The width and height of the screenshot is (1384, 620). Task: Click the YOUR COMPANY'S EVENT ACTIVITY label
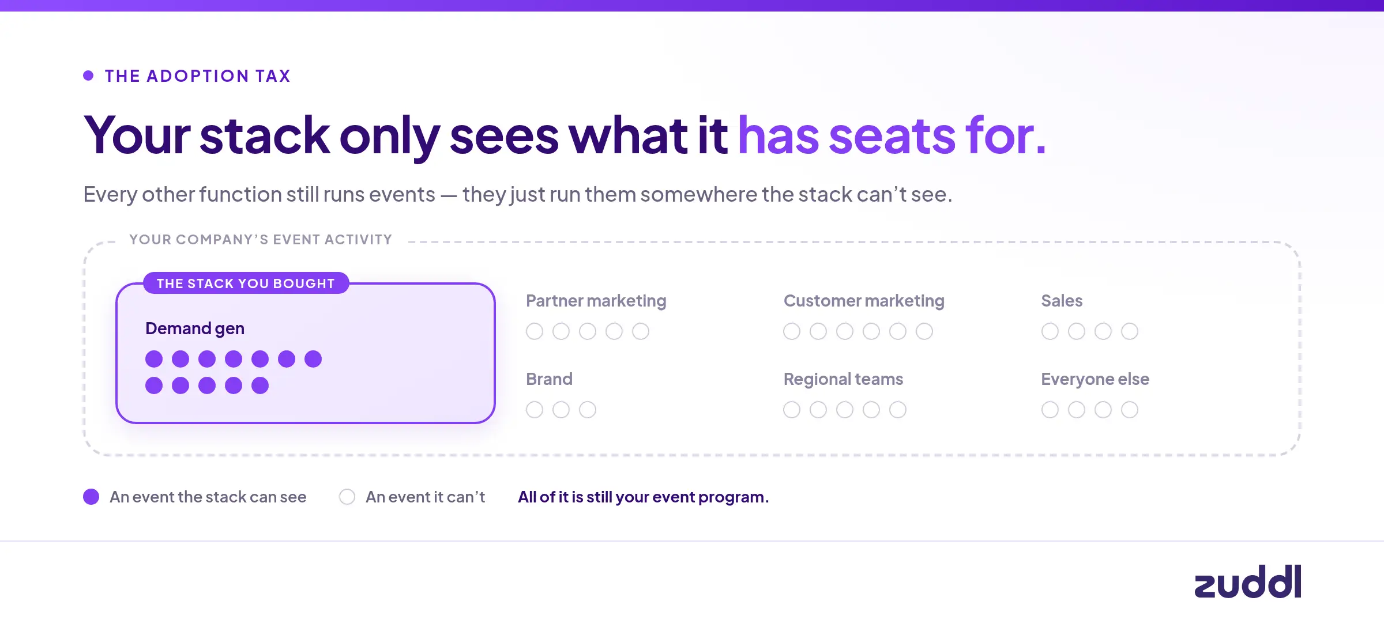coord(261,240)
